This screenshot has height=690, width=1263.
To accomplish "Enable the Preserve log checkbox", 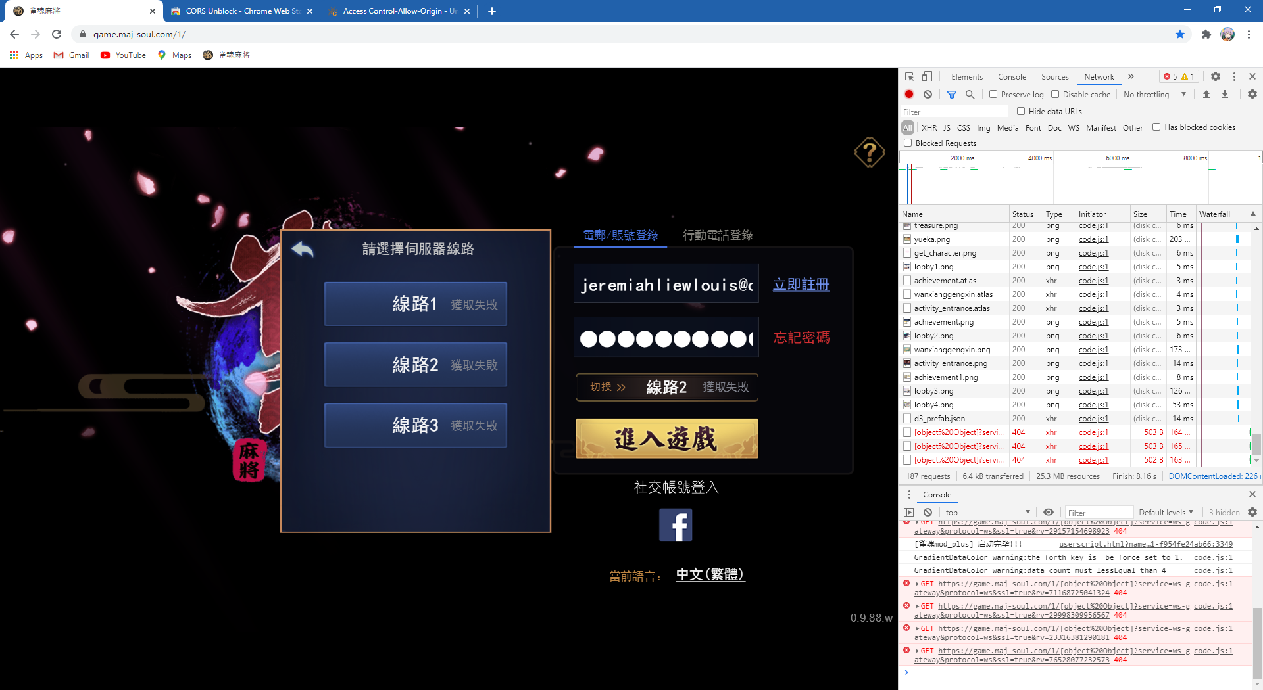I will tap(995, 94).
